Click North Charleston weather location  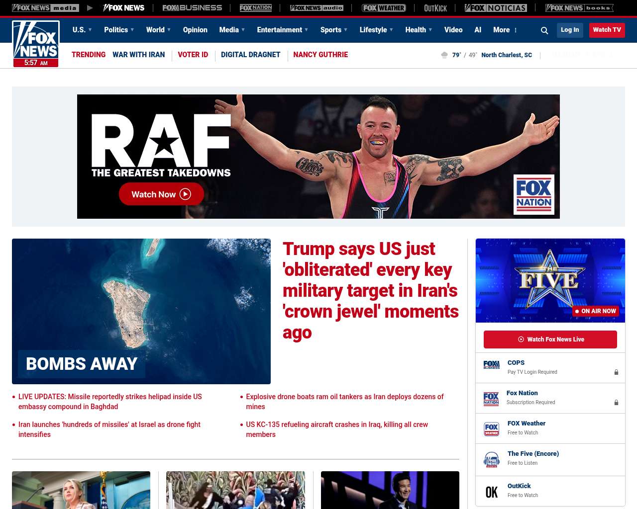[x=507, y=55]
